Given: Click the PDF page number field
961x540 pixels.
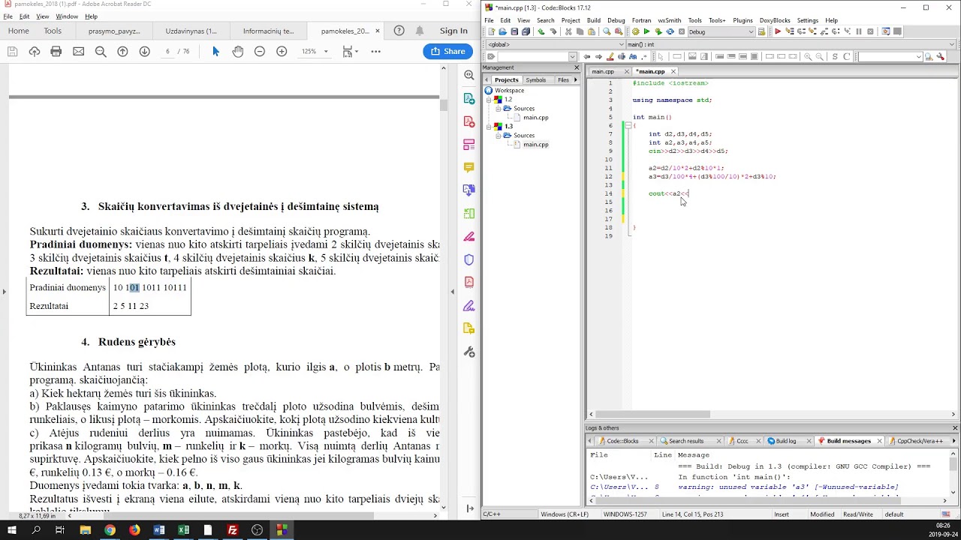Looking at the screenshot, I should click(x=167, y=51).
